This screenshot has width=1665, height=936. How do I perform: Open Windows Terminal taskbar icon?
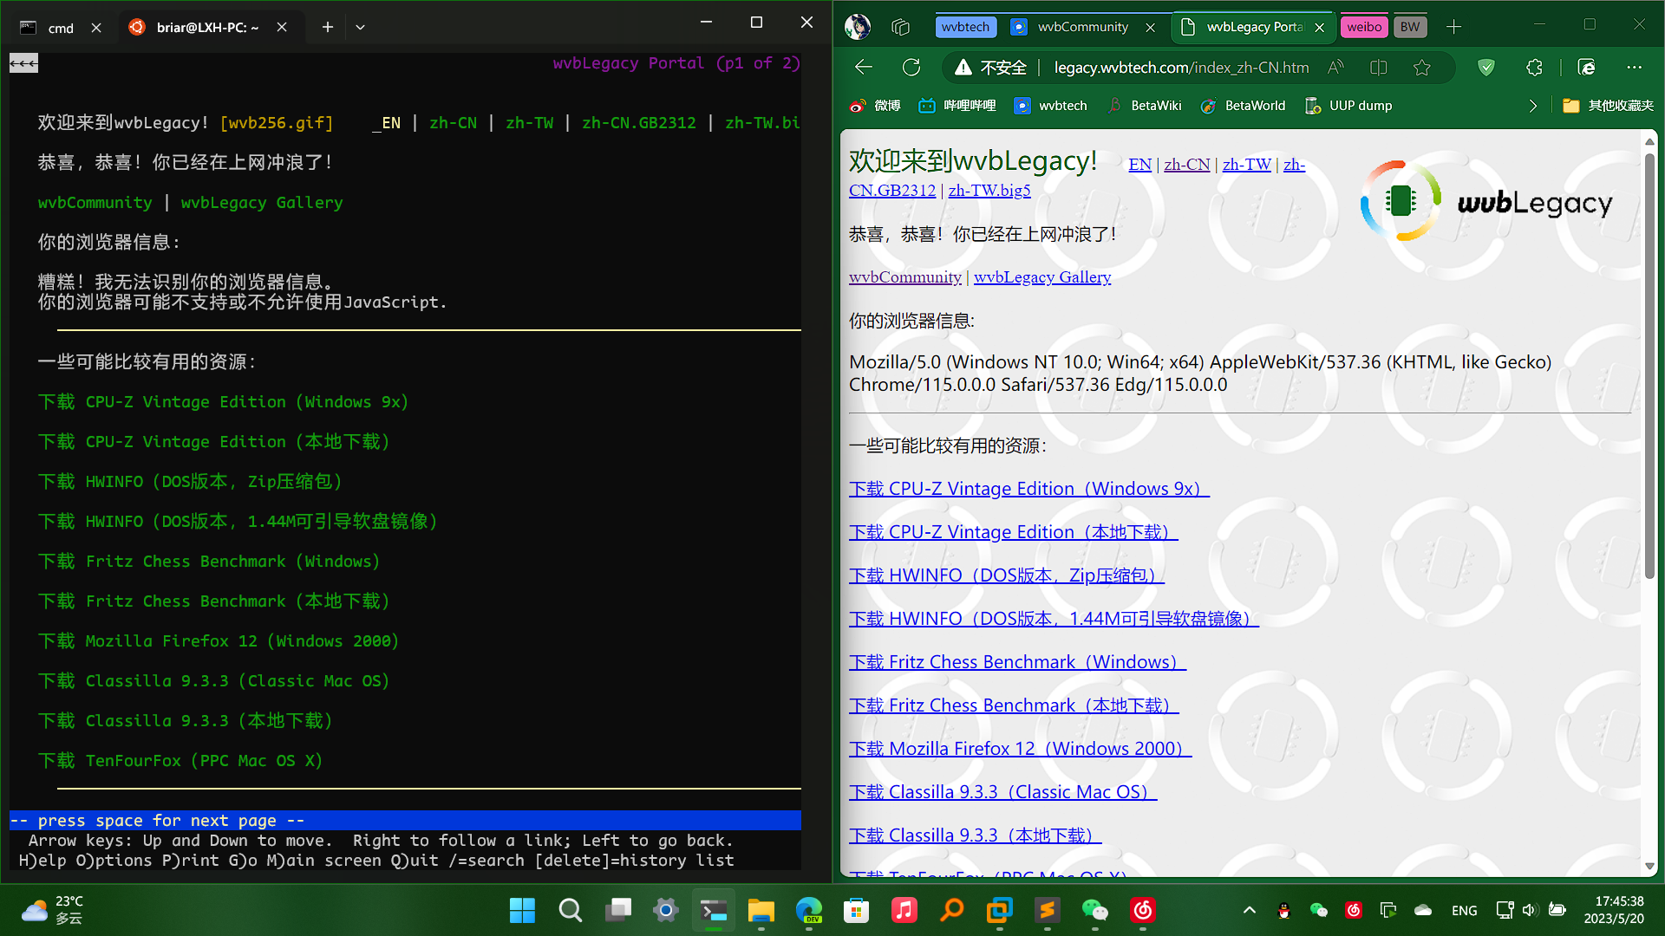tap(714, 910)
